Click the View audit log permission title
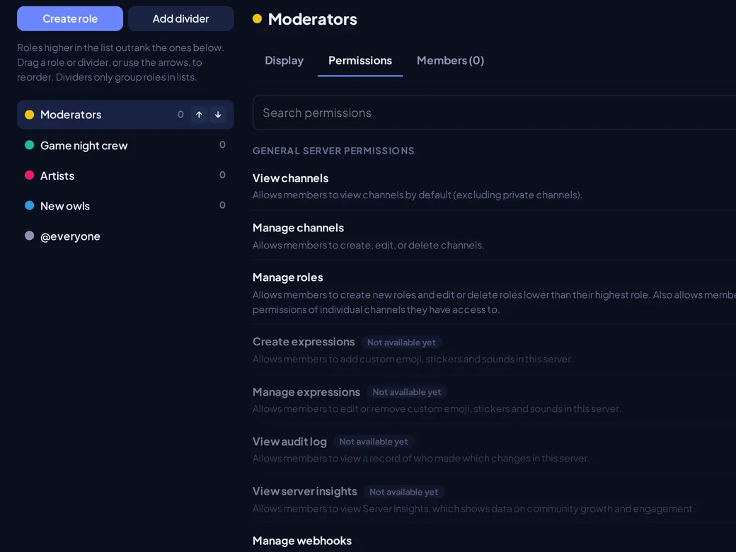 click(x=289, y=442)
